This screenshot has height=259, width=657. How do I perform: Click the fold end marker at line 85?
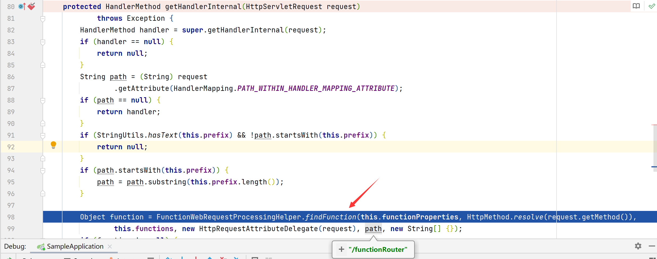43,65
